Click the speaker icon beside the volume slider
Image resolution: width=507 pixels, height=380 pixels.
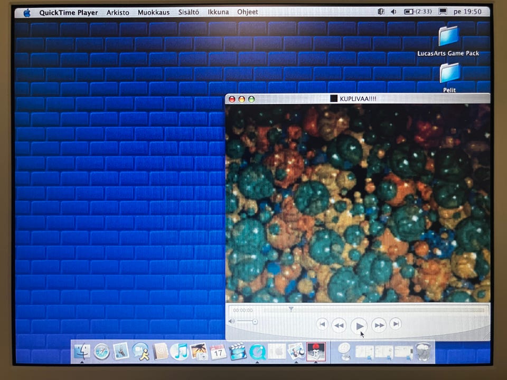(231, 321)
